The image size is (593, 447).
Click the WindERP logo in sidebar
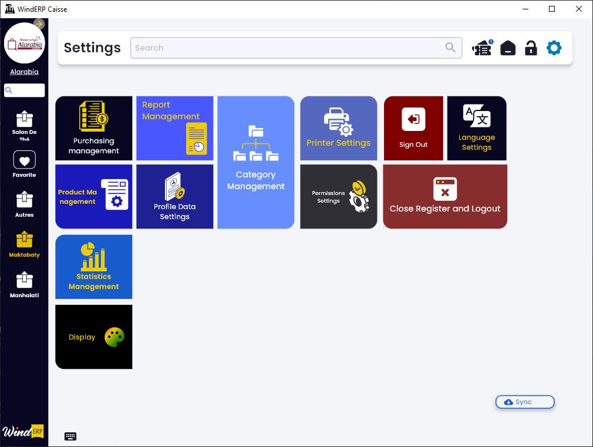(23, 431)
